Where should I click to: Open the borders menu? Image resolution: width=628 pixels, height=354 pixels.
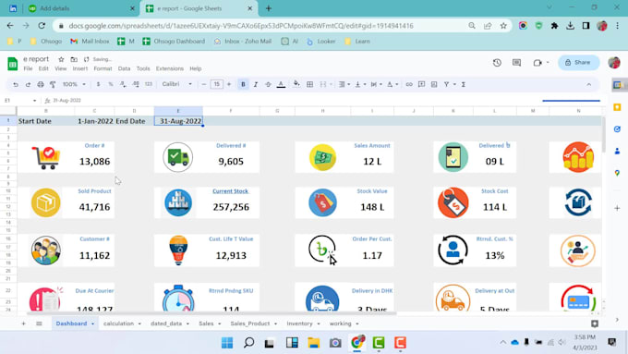[309, 84]
